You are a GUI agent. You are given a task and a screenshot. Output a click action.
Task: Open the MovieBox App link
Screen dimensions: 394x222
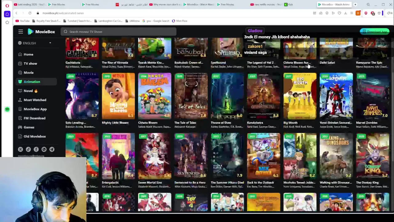point(35,109)
